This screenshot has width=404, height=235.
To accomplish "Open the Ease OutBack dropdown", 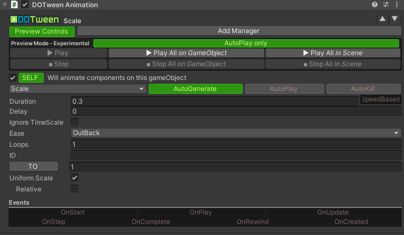I will pyautogui.click(x=236, y=133).
